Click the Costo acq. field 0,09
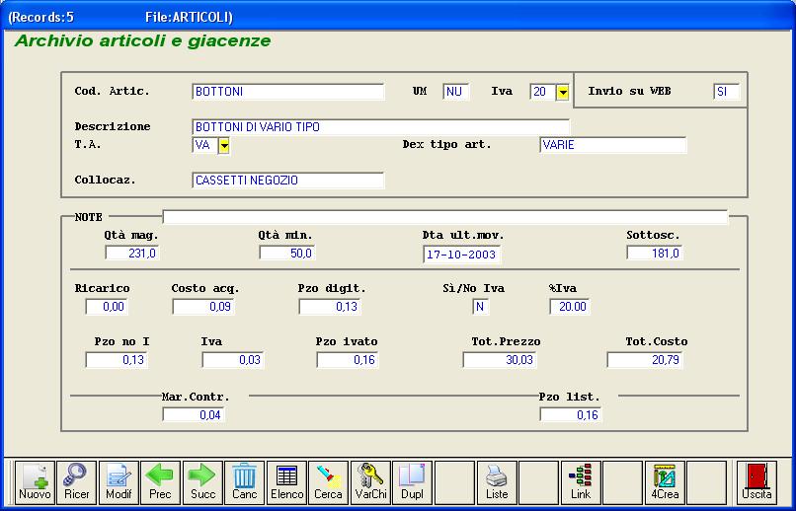796x511 pixels. point(203,307)
